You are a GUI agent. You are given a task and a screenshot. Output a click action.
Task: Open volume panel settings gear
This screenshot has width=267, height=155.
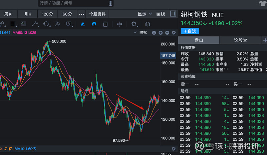(x=174, y=149)
